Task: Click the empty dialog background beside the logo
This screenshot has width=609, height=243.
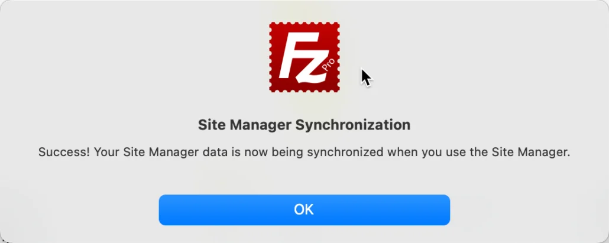Action: coord(466,58)
